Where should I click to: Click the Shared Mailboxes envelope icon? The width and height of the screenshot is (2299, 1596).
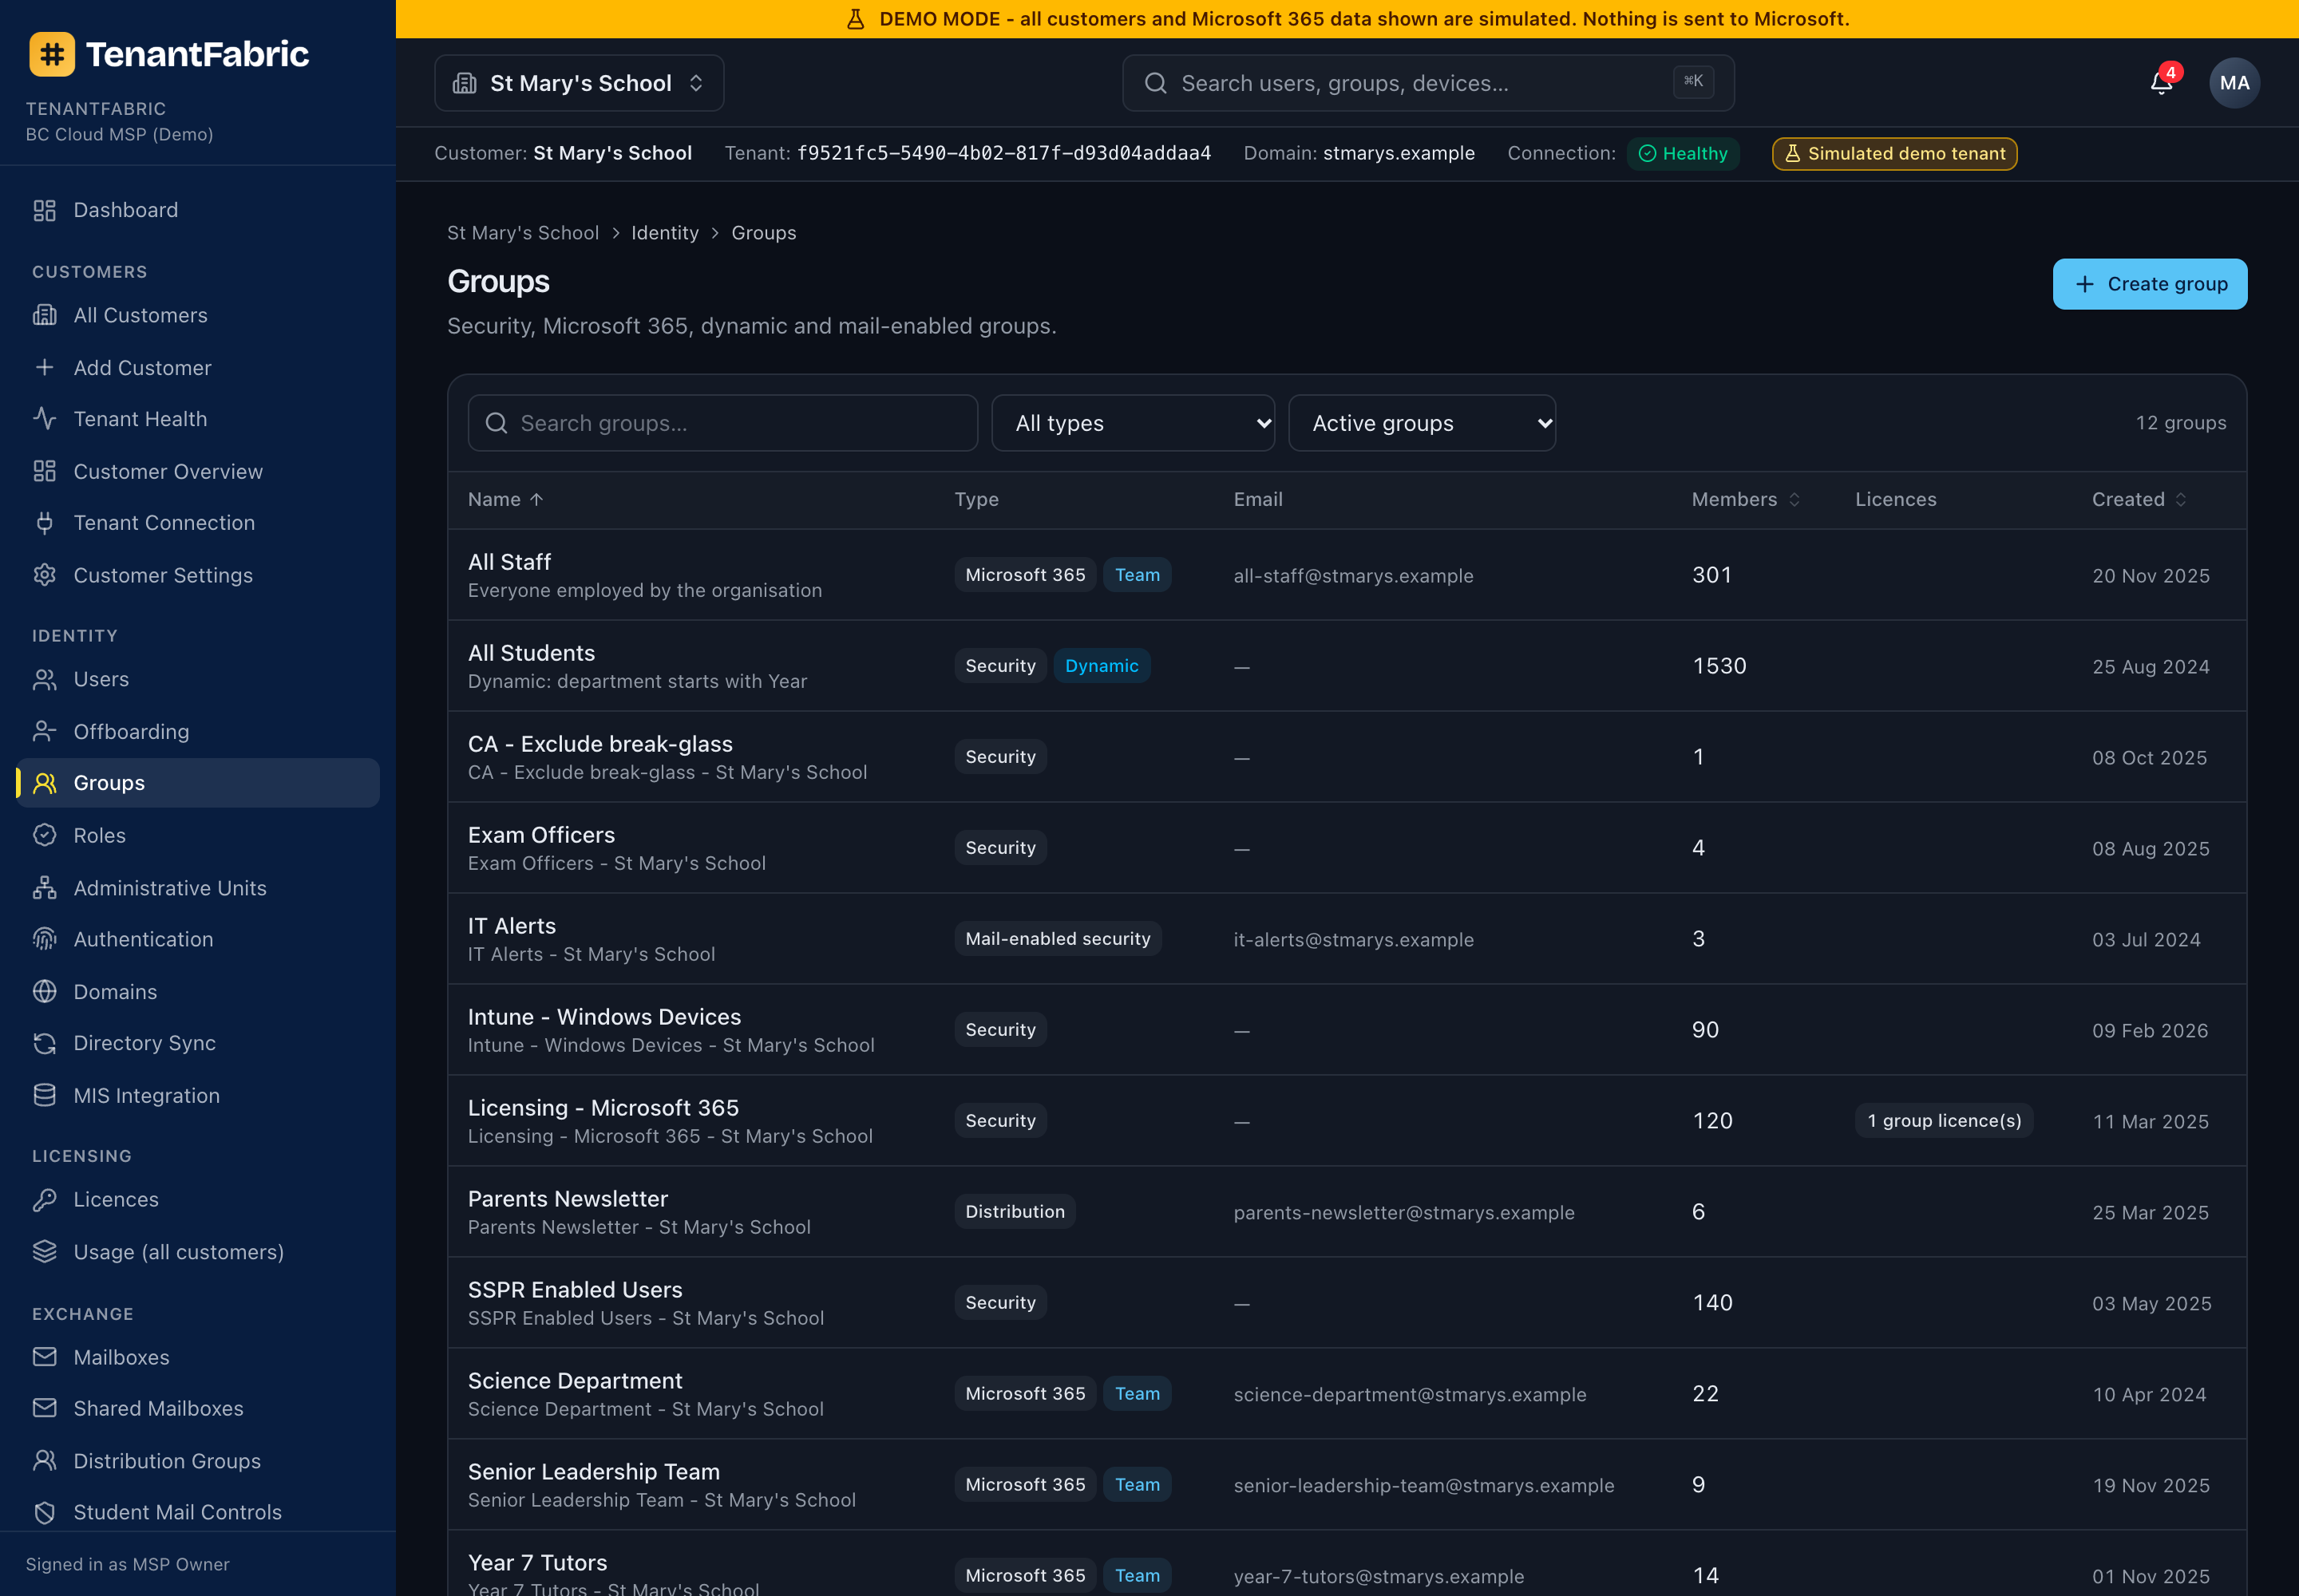click(x=44, y=1408)
